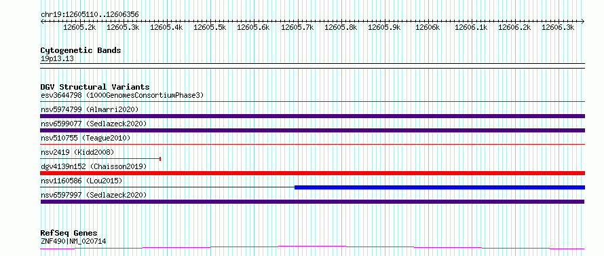Screen dimensions: 604x256
Task: Click the thick blue nsv1160586 bar segment
Action: pos(440,187)
